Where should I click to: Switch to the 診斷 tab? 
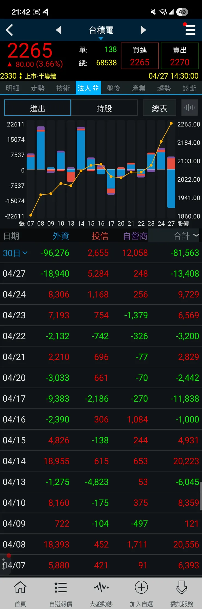189,88
